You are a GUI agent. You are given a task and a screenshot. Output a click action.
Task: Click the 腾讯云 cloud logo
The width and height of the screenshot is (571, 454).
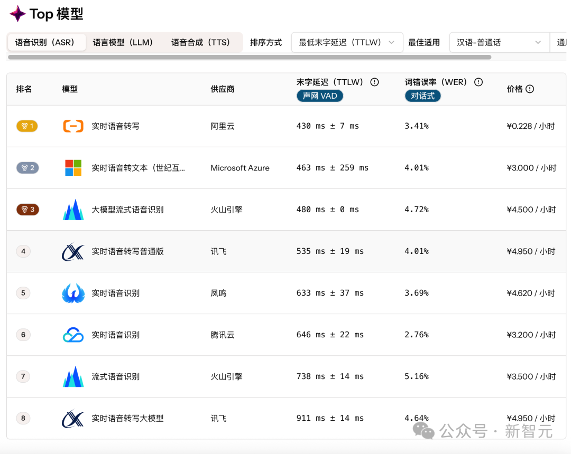point(73,335)
